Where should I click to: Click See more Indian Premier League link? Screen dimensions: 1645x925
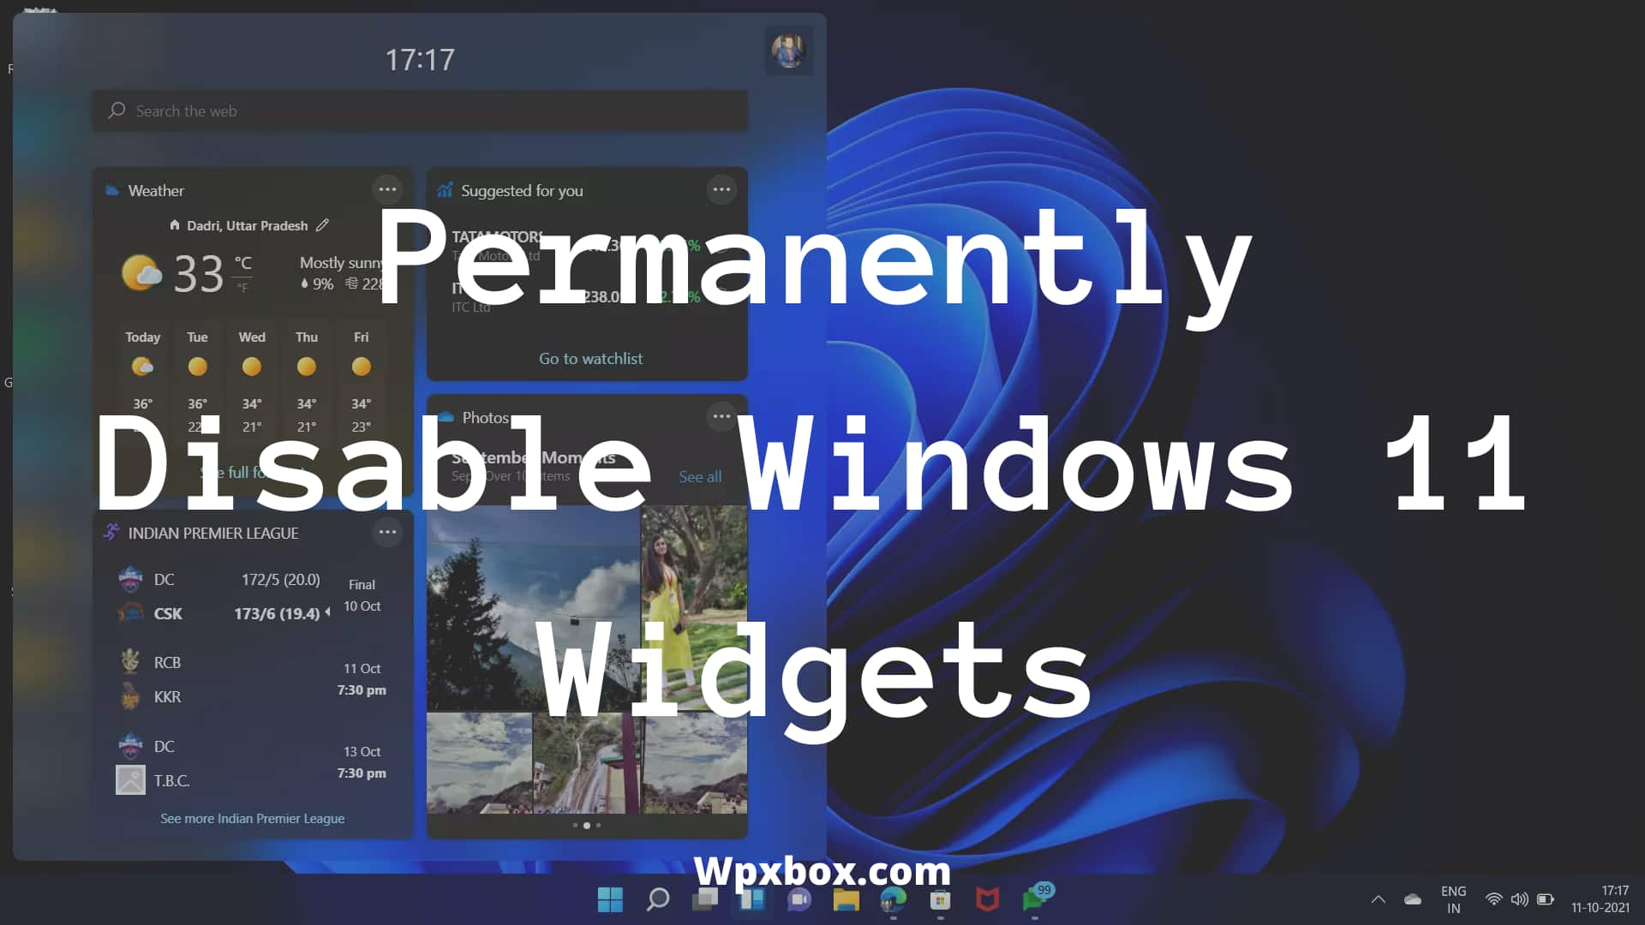pyautogui.click(x=251, y=818)
